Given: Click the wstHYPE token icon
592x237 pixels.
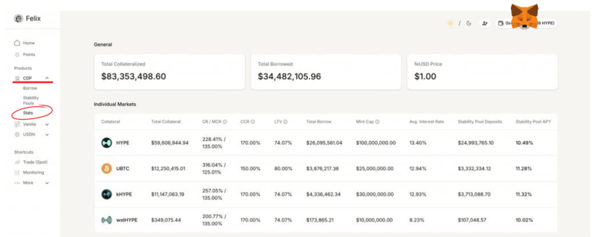Looking at the screenshot, I should [x=106, y=220].
